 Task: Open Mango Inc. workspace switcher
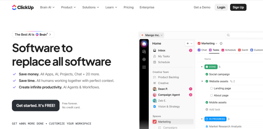152,35
